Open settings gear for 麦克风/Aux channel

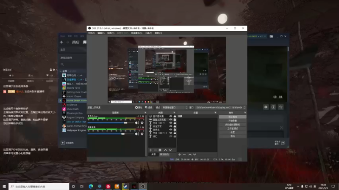coord(142,123)
